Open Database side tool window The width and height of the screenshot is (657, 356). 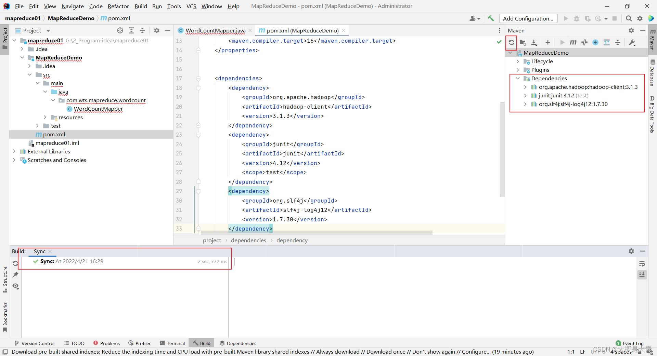(653, 73)
